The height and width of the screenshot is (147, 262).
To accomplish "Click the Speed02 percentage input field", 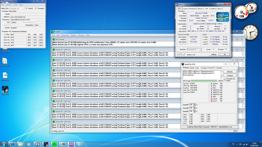I will (x=191, y=108).
